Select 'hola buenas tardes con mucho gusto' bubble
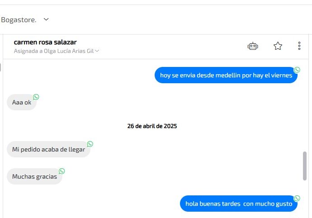This screenshot has height=218, width=312. click(239, 204)
